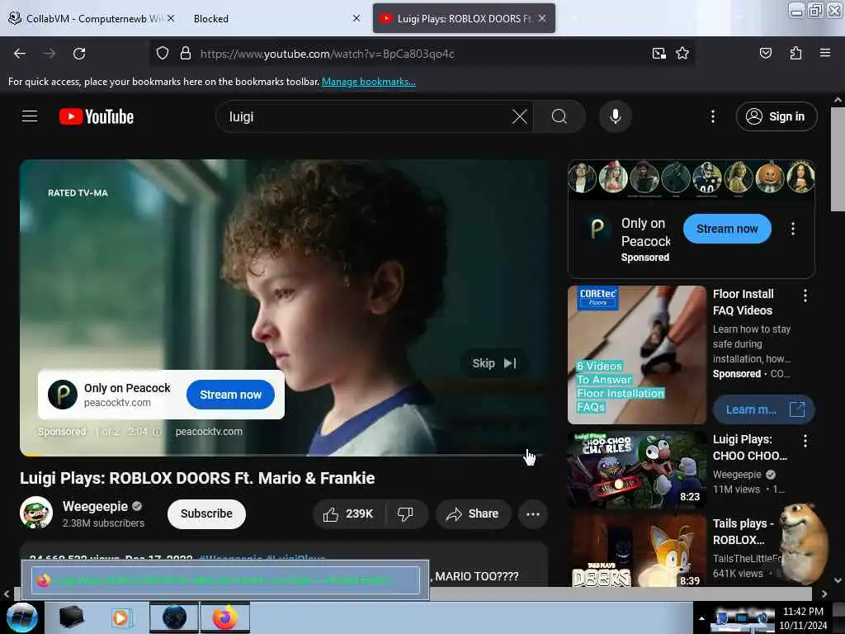Open more actions ellipsis under the video

(532, 513)
